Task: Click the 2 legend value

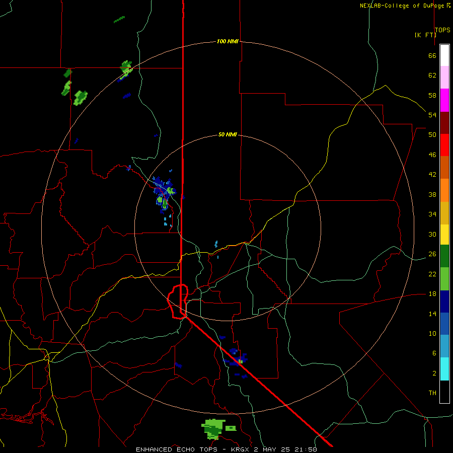Action: [x=434, y=373]
